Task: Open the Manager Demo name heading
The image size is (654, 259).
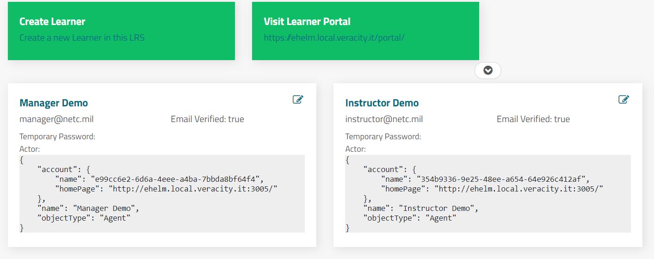Action: 54,103
